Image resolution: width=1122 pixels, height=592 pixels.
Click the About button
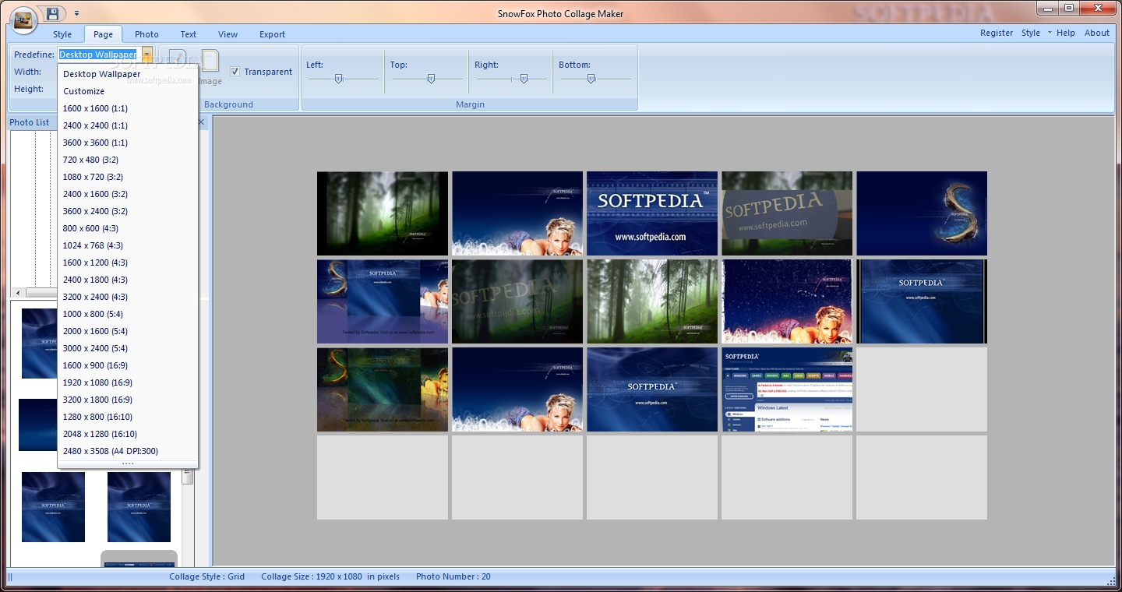coord(1097,33)
